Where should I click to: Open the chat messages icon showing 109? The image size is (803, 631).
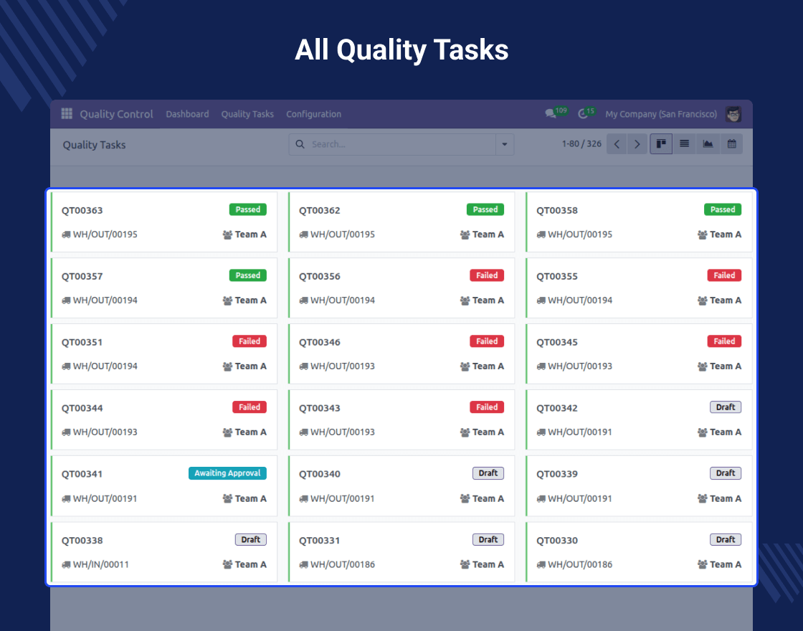[551, 114]
